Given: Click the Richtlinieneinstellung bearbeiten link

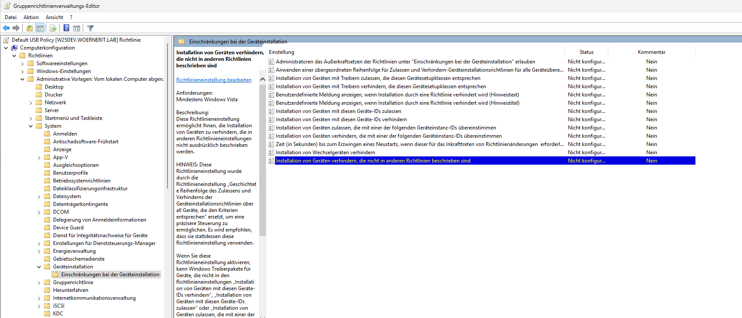Looking at the screenshot, I should tap(214, 80).
